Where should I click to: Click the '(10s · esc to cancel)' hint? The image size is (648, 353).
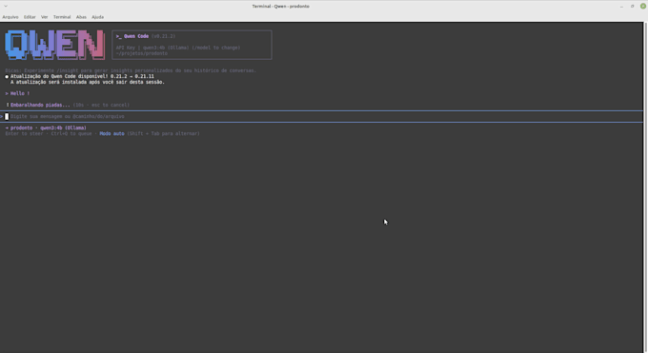[101, 105]
